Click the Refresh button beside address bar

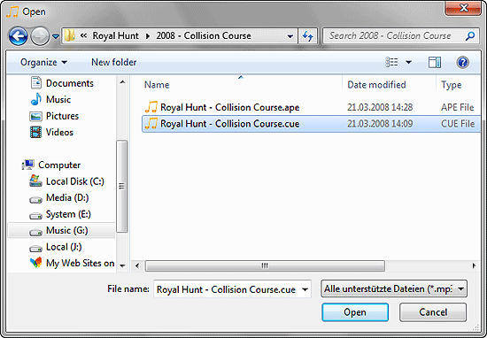(x=308, y=36)
